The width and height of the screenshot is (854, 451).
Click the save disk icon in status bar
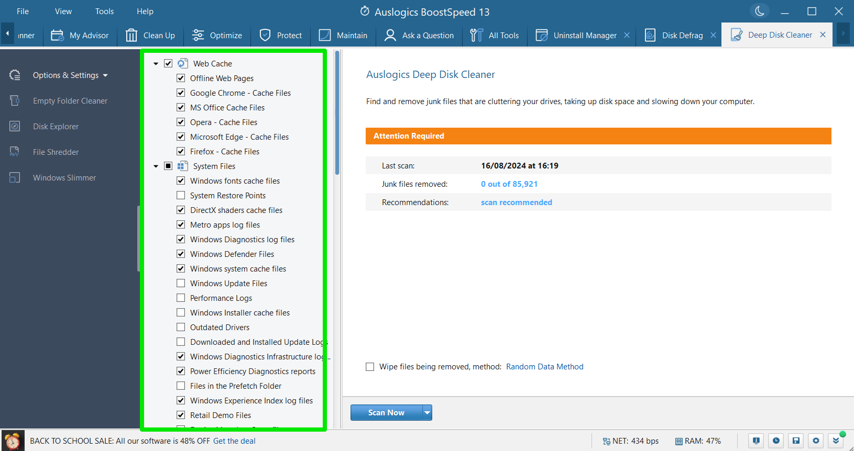(796, 441)
